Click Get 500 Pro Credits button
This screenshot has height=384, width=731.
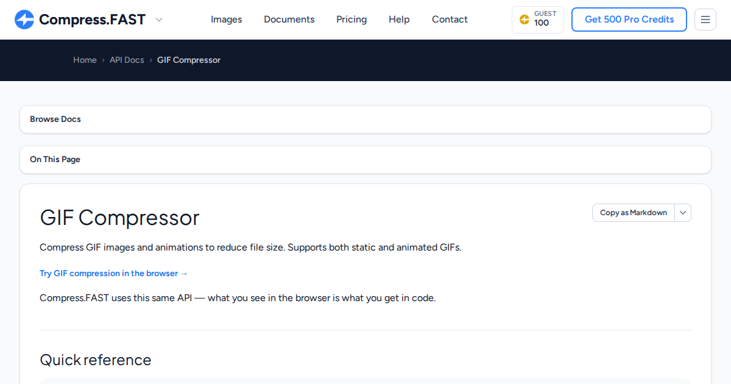[x=629, y=20]
